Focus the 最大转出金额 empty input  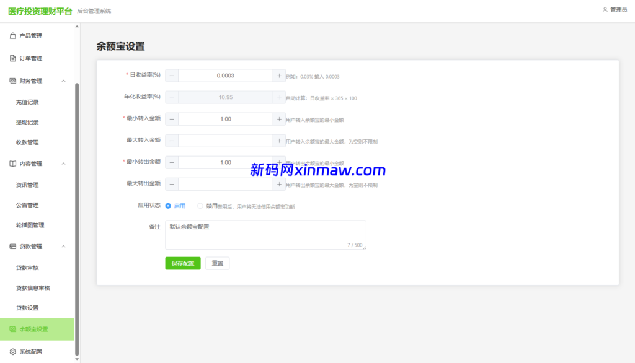226,184
